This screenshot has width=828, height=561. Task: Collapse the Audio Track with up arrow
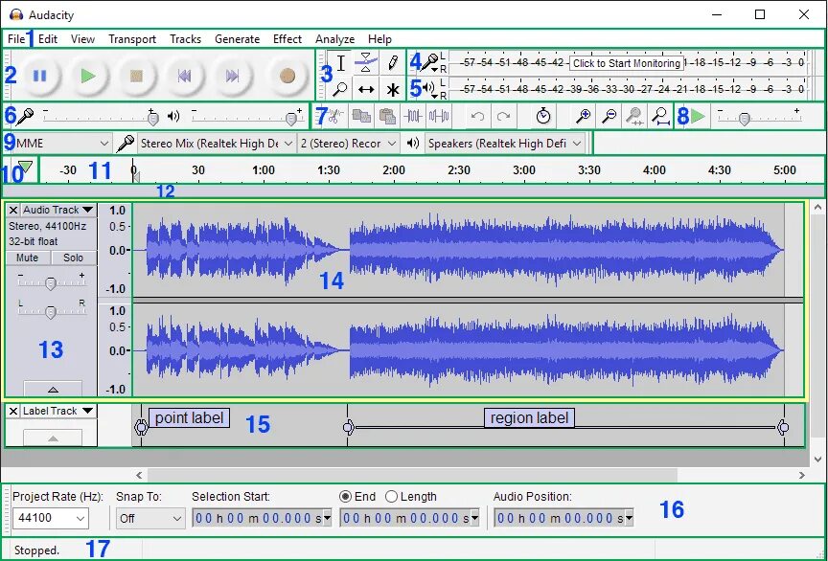pos(53,389)
